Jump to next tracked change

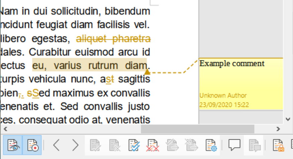point(75,145)
